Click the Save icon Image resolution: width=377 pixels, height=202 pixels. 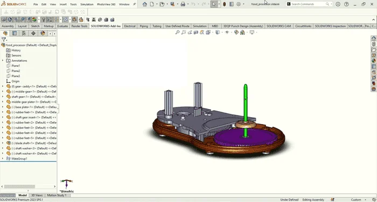(172, 4)
